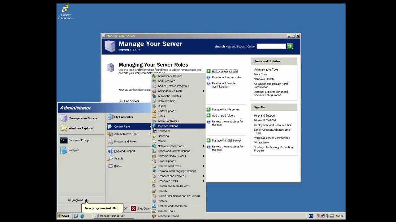Open the Notepad icon in Start menu

[63, 150]
